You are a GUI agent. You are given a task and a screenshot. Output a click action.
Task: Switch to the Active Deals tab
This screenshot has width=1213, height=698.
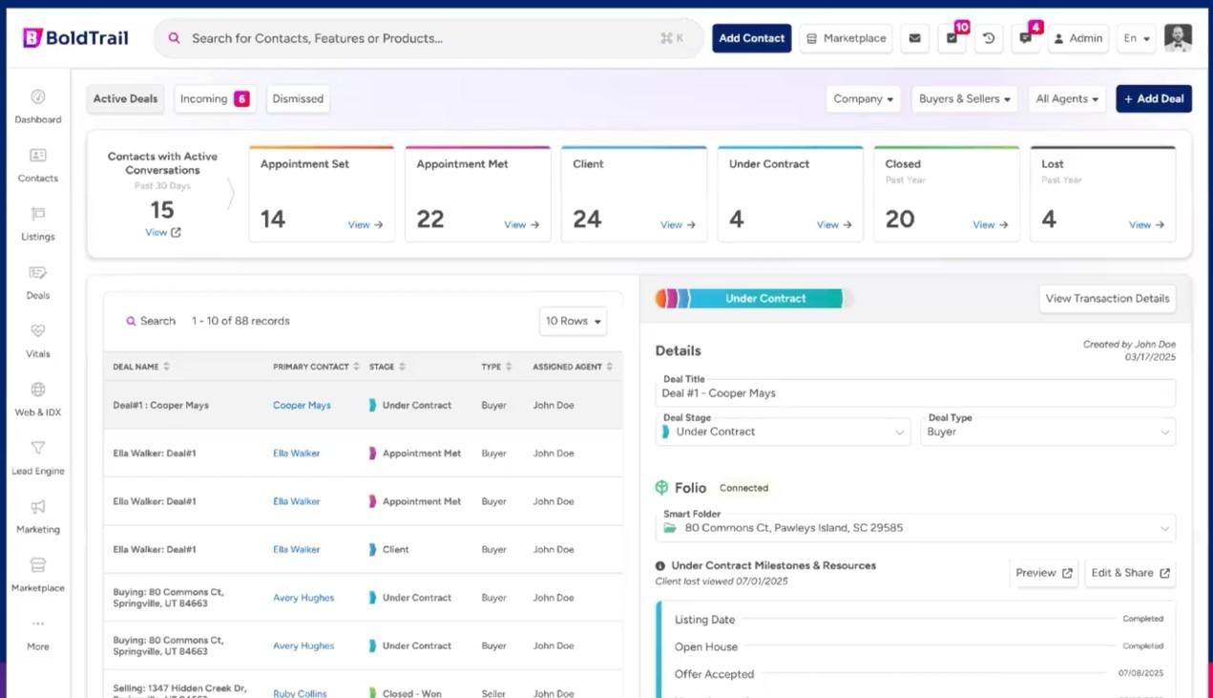coord(125,98)
